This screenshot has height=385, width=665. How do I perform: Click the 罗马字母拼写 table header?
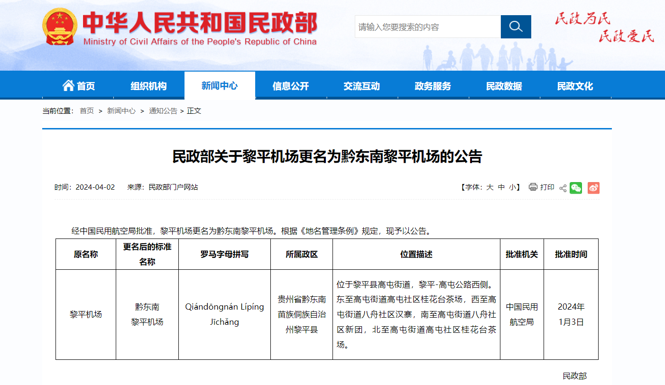(x=225, y=254)
